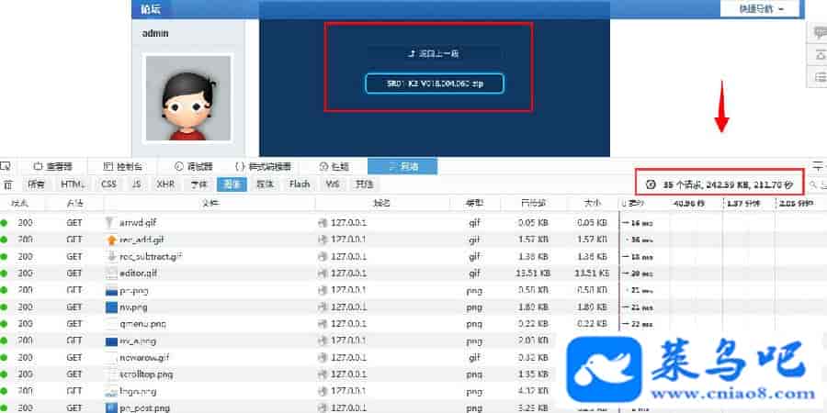Click the 13.51 KB transferred value for editor.gif
The image size is (827, 413).
pos(534,273)
